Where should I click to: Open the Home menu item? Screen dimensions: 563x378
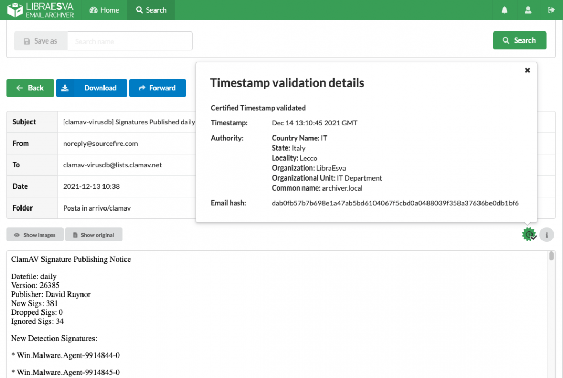pyautogui.click(x=104, y=10)
